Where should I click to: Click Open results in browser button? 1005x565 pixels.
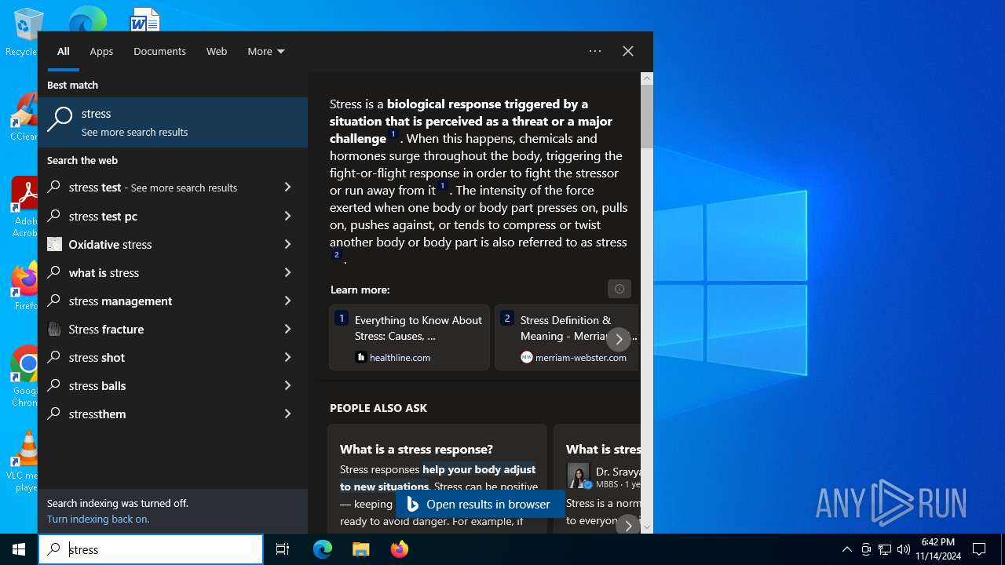[x=480, y=504]
